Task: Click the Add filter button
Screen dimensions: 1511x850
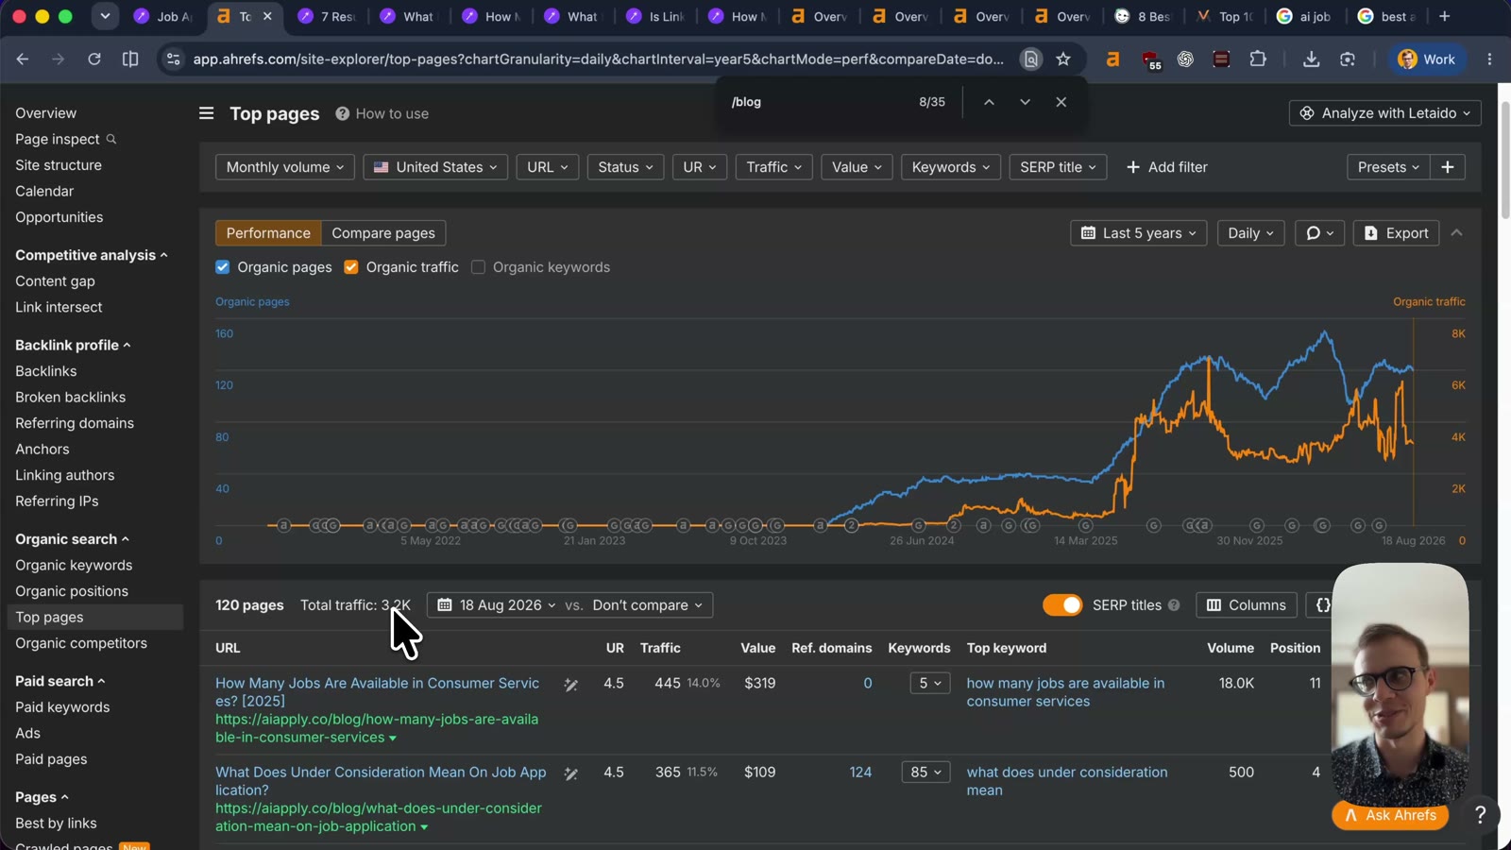Action: (1166, 167)
